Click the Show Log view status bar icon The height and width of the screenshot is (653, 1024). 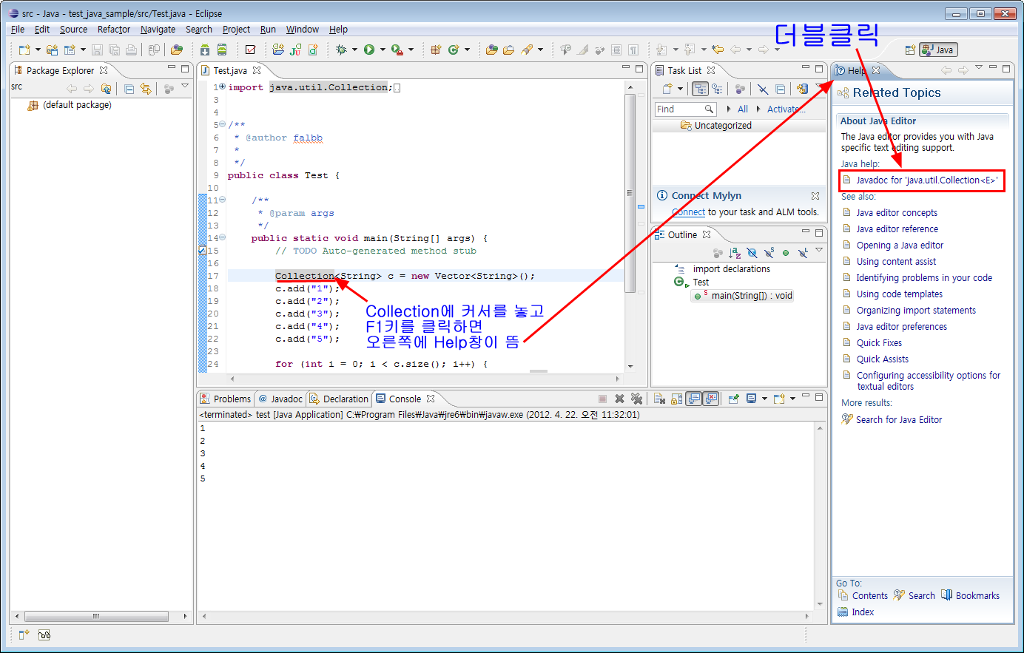pyautogui.click(x=44, y=635)
